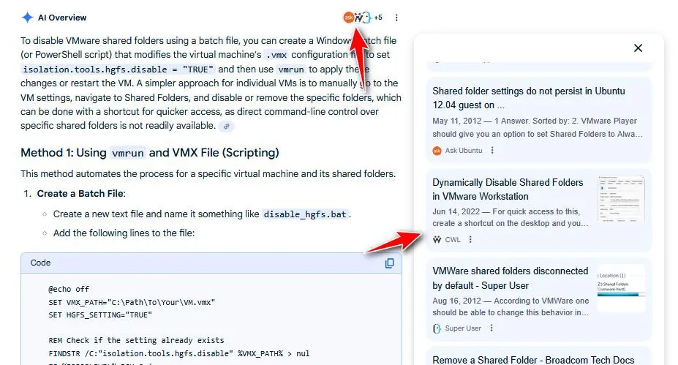678x365 pixels.
Task: Open more options for Ask Ubuntu source
Action: click(x=492, y=151)
